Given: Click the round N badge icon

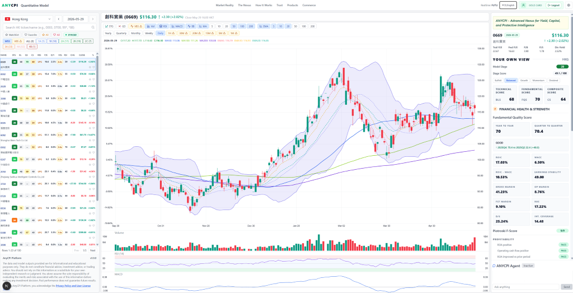Looking at the screenshot, I should click(x=7, y=285).
